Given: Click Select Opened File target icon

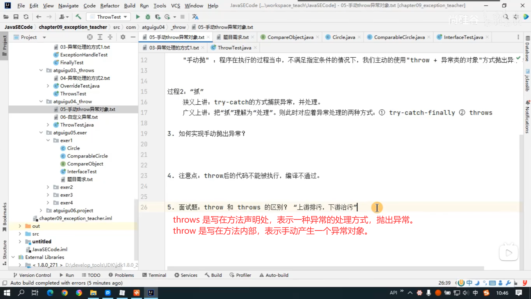Looking at the screenshot, I should [x=90, y=37].
